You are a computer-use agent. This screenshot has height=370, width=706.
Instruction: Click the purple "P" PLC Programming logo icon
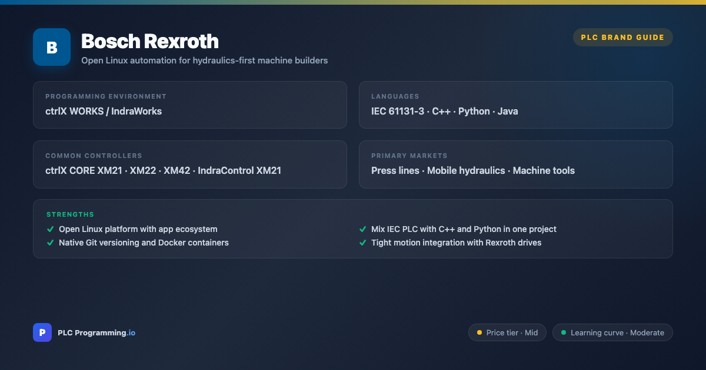pos(42,332)
